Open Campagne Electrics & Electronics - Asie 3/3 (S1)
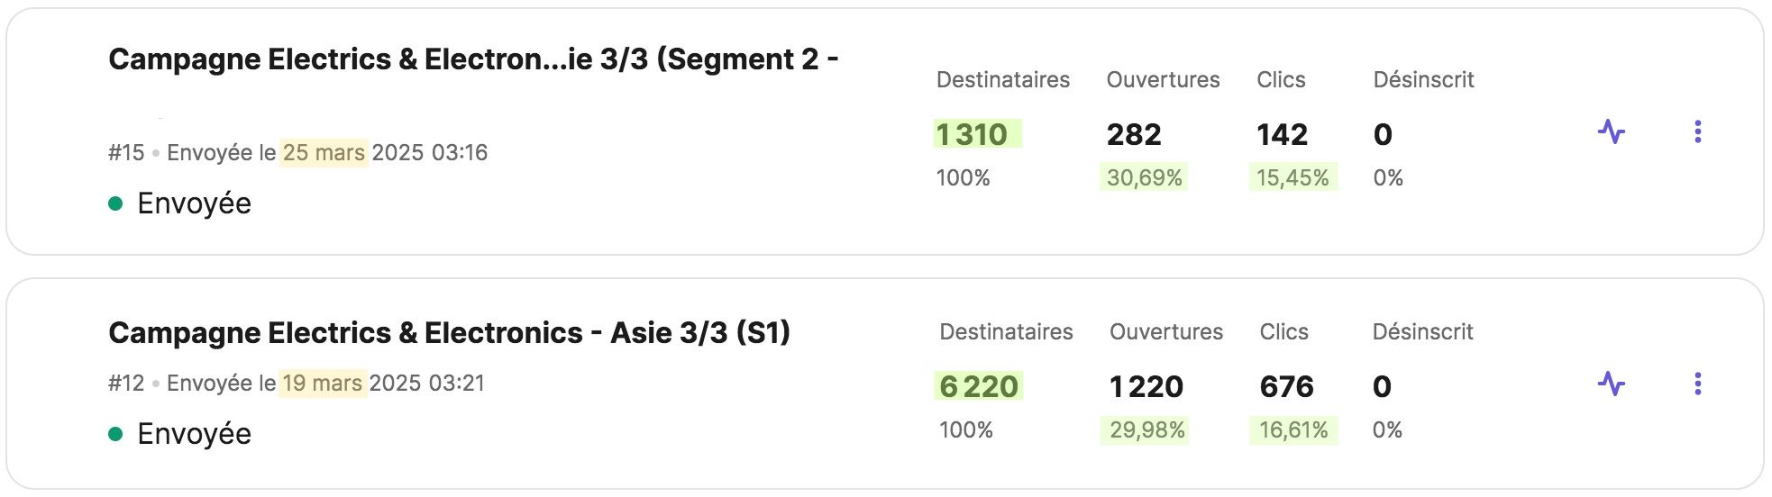The height and width of the screenshot is (497, 1772). [x=449, y=333]
